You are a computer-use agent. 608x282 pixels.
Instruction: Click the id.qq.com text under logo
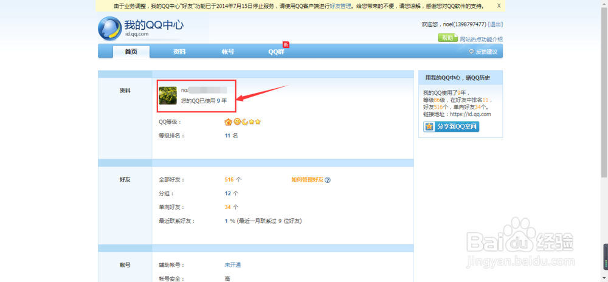(x=137, y=35)
